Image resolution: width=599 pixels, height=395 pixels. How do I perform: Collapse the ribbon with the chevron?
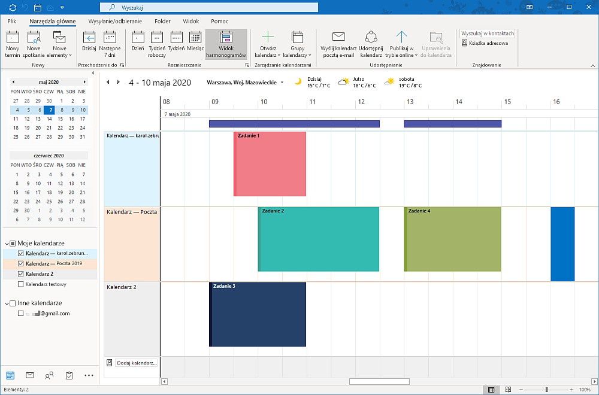[593, 65]
